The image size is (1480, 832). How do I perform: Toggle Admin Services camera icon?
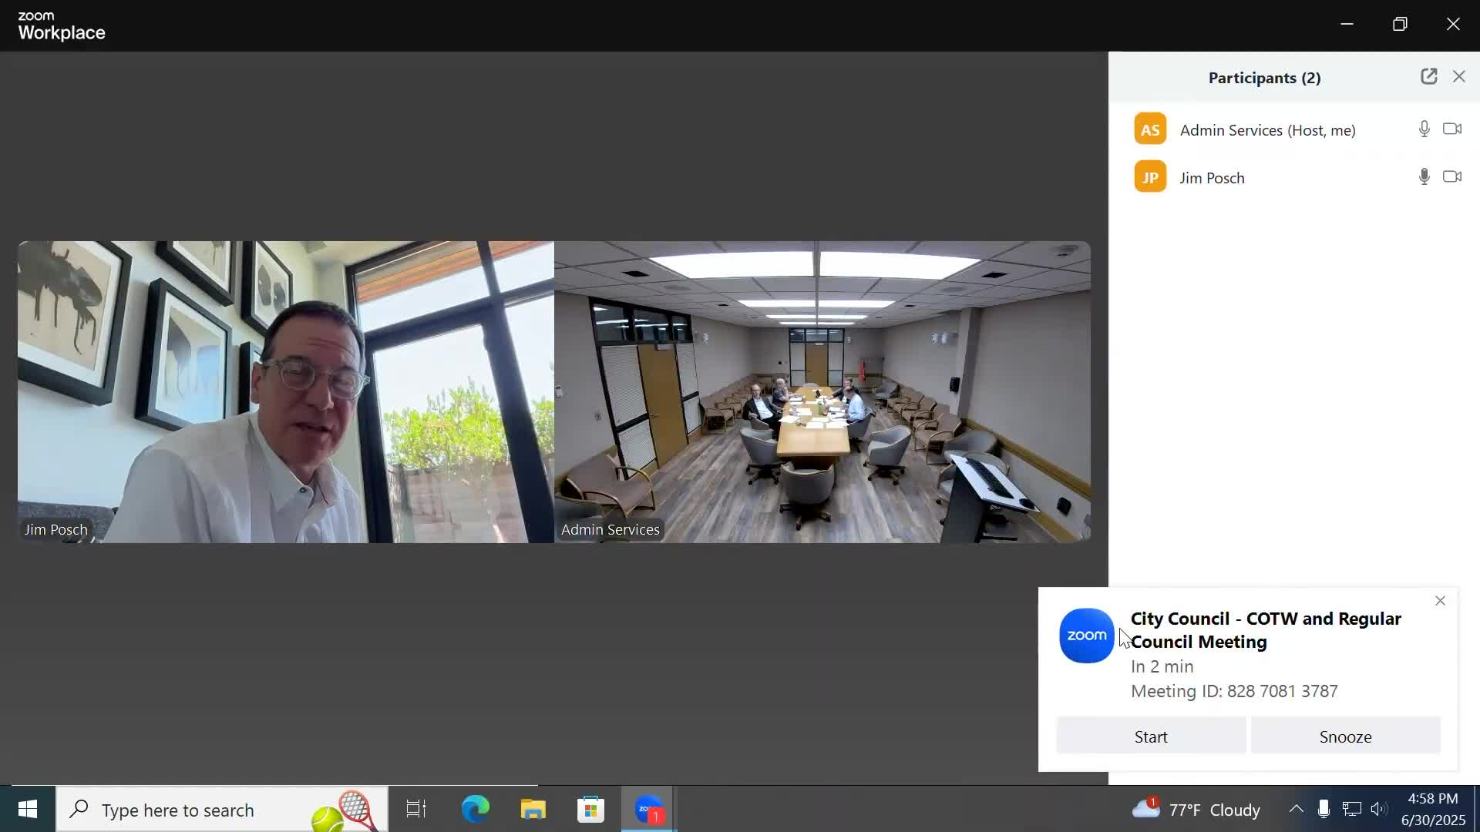point(1452,129)
